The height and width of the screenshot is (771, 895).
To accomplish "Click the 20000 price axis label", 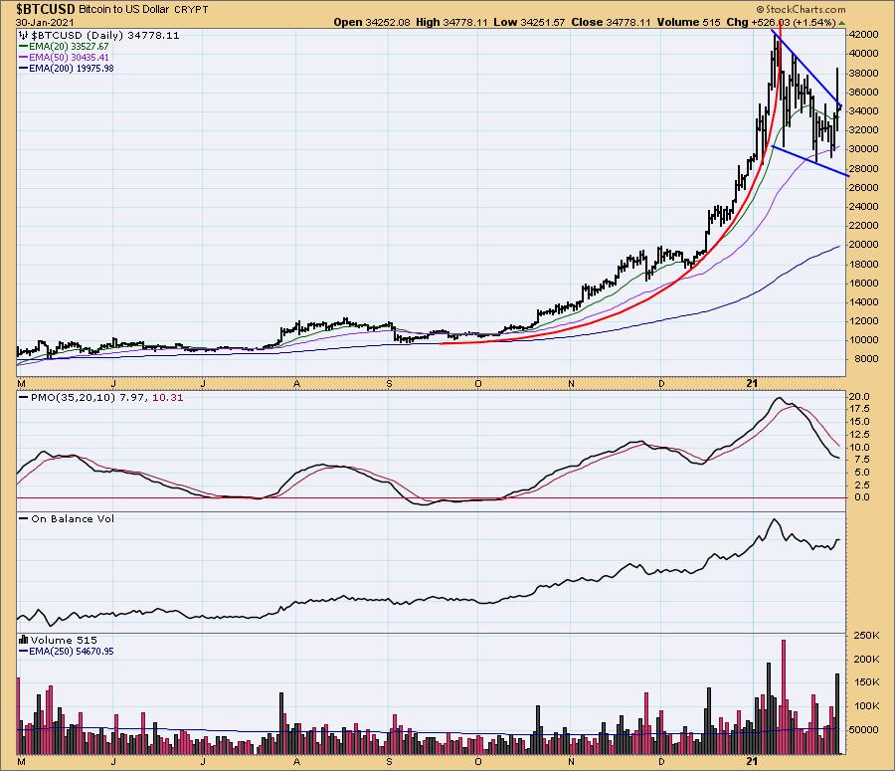I will pos(863,245).
